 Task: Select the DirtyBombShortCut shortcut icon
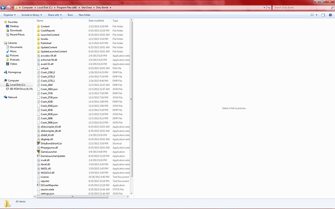coord(38,144)
